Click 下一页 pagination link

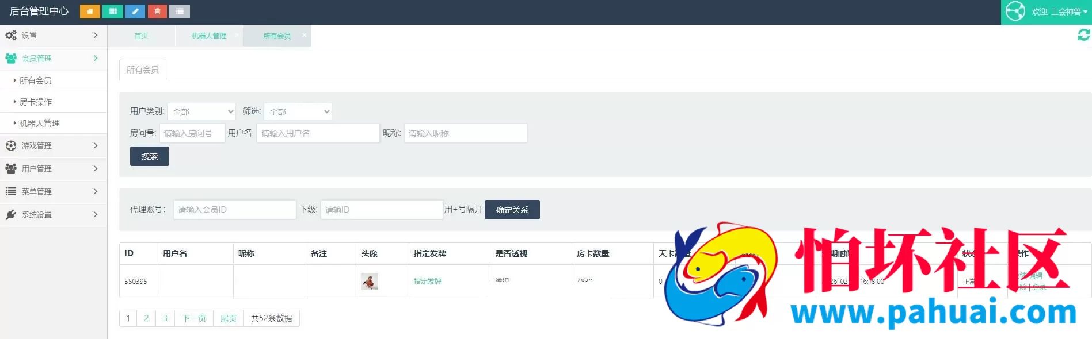click(194, 318)
